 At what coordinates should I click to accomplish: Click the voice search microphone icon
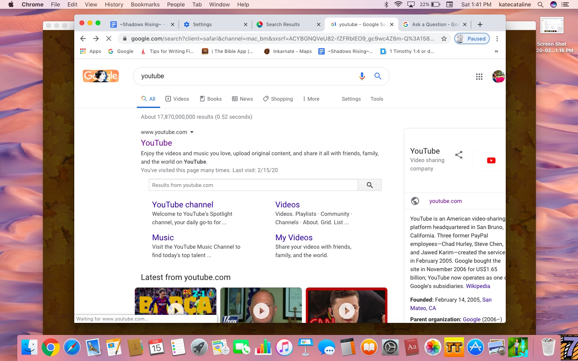click(x=362, y=76)
